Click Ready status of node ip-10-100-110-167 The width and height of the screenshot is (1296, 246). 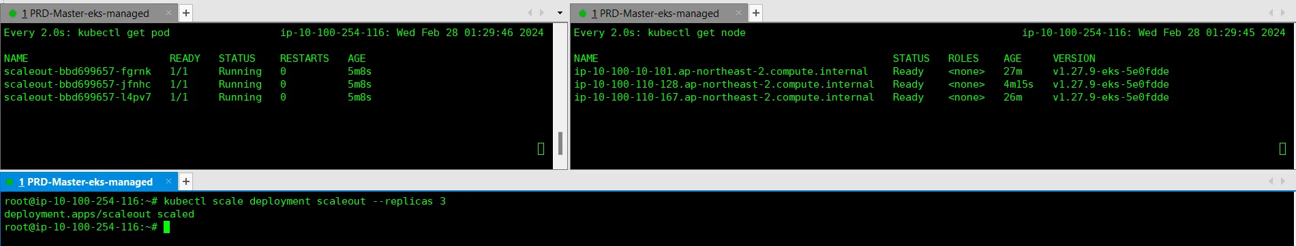click(x=908, y=97)
